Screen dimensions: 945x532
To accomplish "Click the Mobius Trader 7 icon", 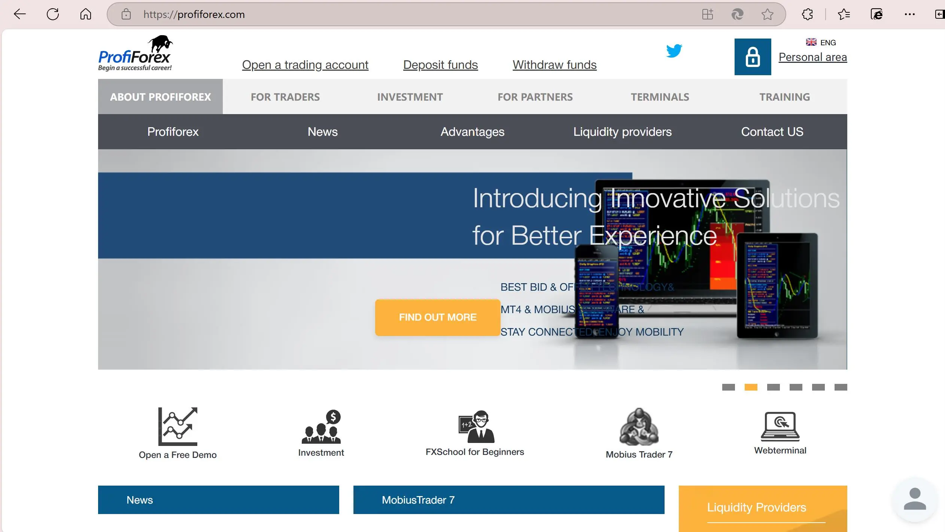I will pos(639,426).
